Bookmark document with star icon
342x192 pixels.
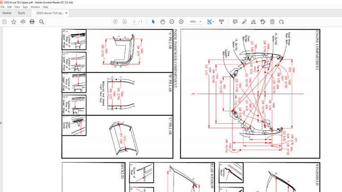coord(14,21)
